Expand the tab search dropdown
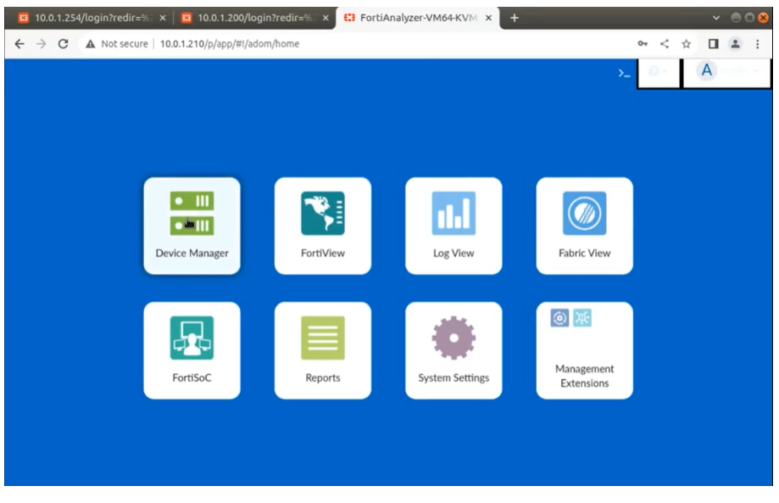 coord(716,18)
